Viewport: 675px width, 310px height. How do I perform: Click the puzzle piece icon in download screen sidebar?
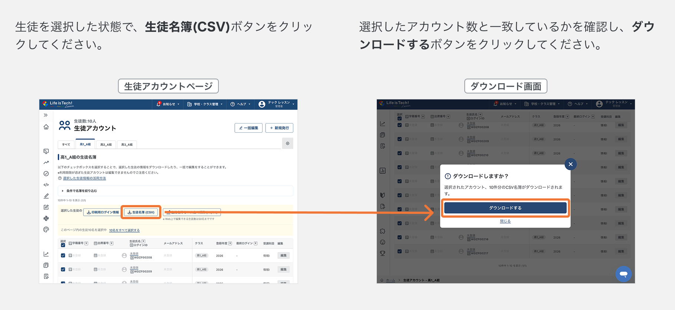tap(382, 231)
